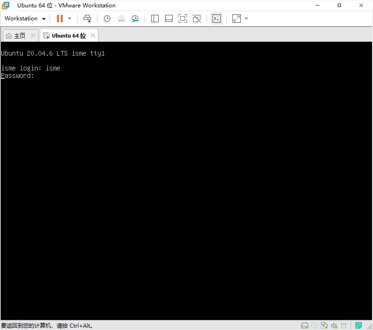Enter full screen mode
The height and width of the screenshot is (330, 373).
point(183,19)
